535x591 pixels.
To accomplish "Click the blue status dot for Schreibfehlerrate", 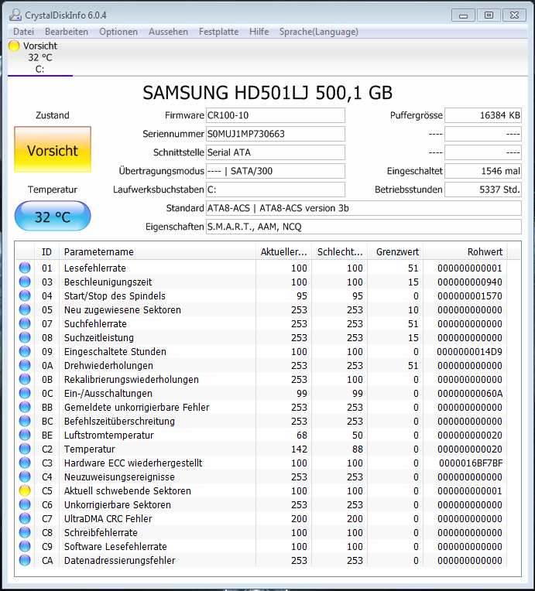I will coord(25,532).
